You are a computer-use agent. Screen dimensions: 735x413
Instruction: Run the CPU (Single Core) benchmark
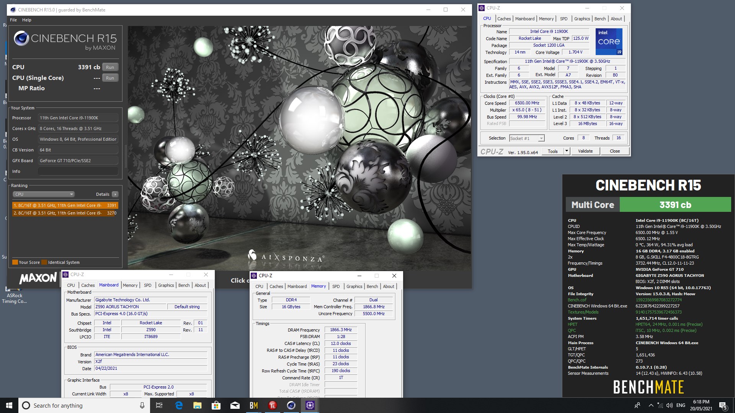(x=110, y=78)
